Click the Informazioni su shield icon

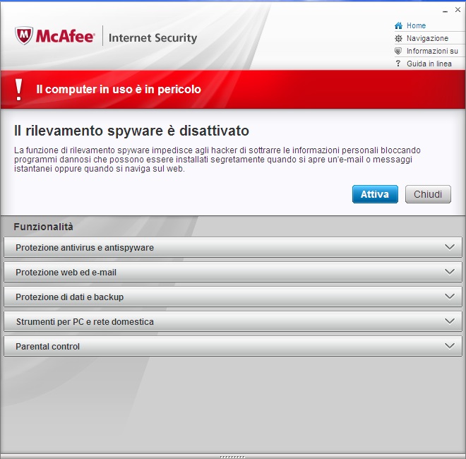click(x=399, y=52)
